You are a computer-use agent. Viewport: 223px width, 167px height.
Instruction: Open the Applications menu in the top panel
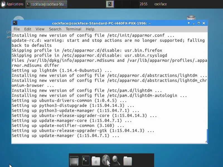pyautogui.click(x=12, y=4)
